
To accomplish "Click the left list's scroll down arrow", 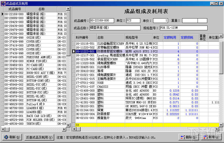I will (68, 125).
